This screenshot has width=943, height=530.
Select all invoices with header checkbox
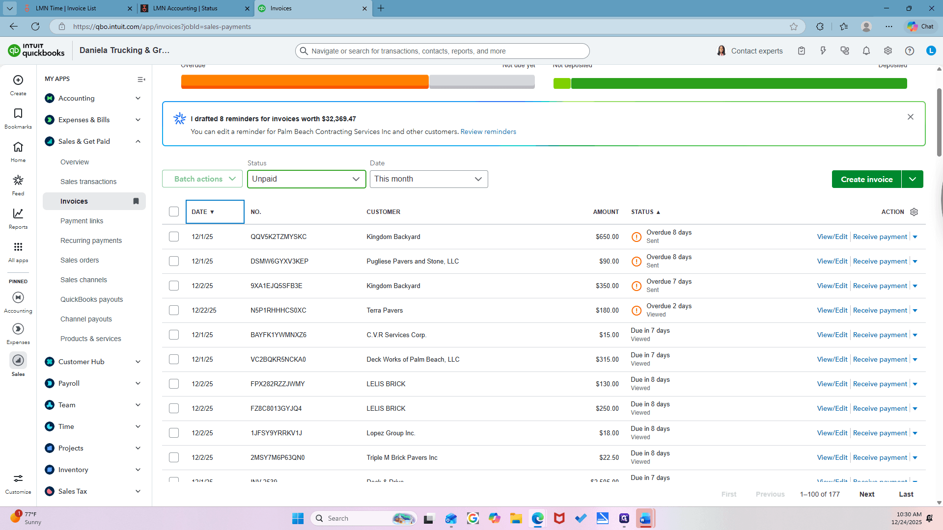(x=174, y=212)
